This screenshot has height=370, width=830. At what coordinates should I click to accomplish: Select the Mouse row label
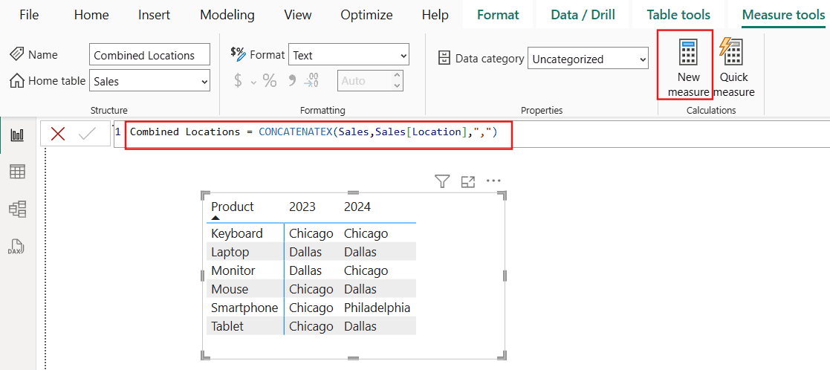click(x=229, y=289)
